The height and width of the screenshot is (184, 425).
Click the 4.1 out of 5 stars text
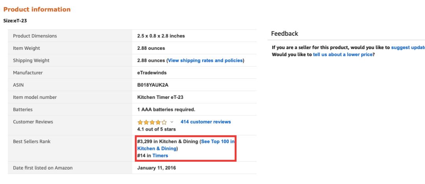click(x=156, y=129)
